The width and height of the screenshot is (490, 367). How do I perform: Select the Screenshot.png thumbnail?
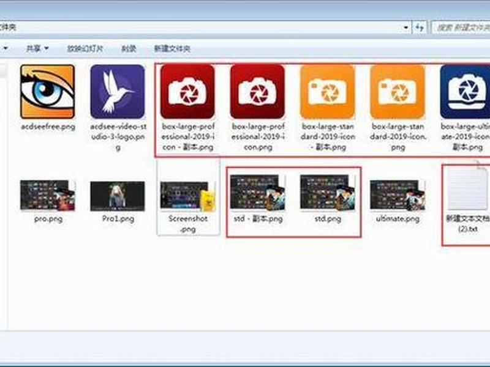(187, 196)
